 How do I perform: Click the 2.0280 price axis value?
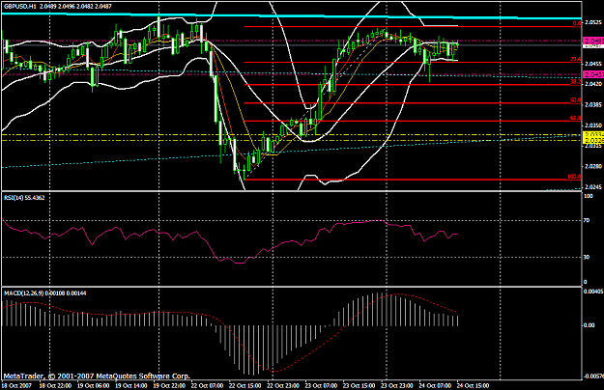[593, 167]
